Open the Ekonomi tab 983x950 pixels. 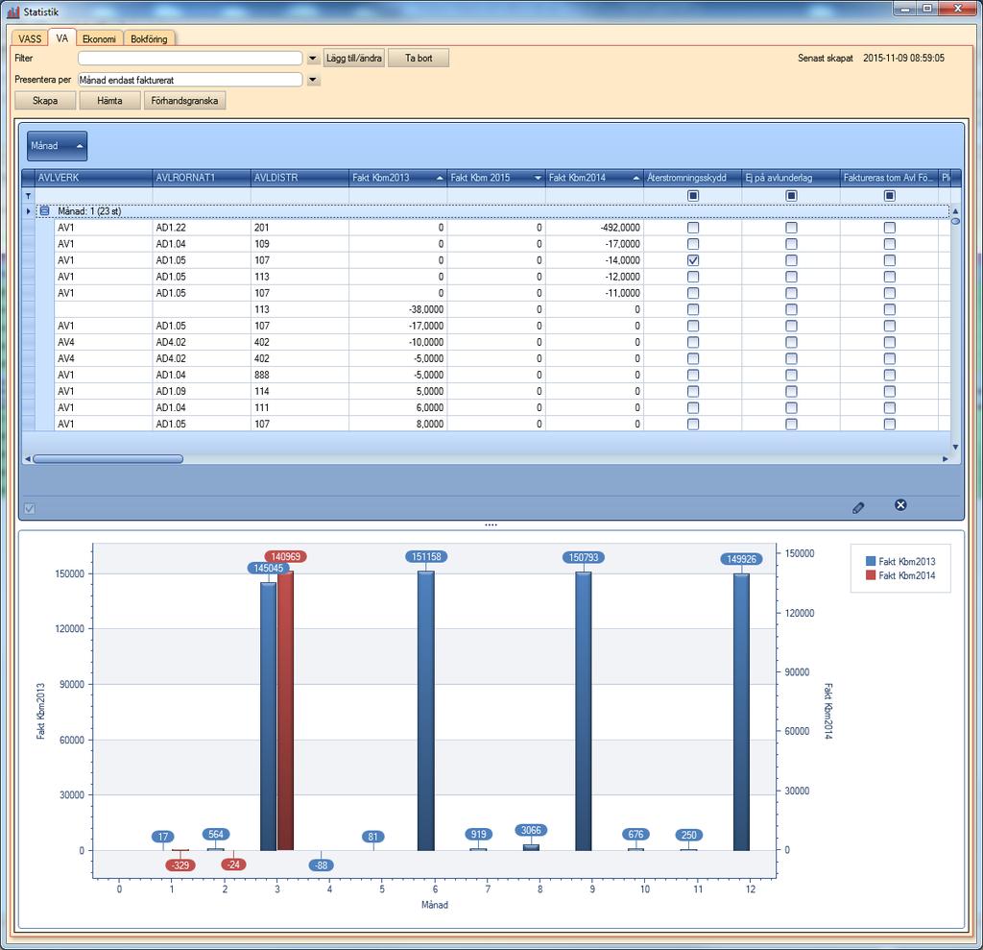point(99,39)
